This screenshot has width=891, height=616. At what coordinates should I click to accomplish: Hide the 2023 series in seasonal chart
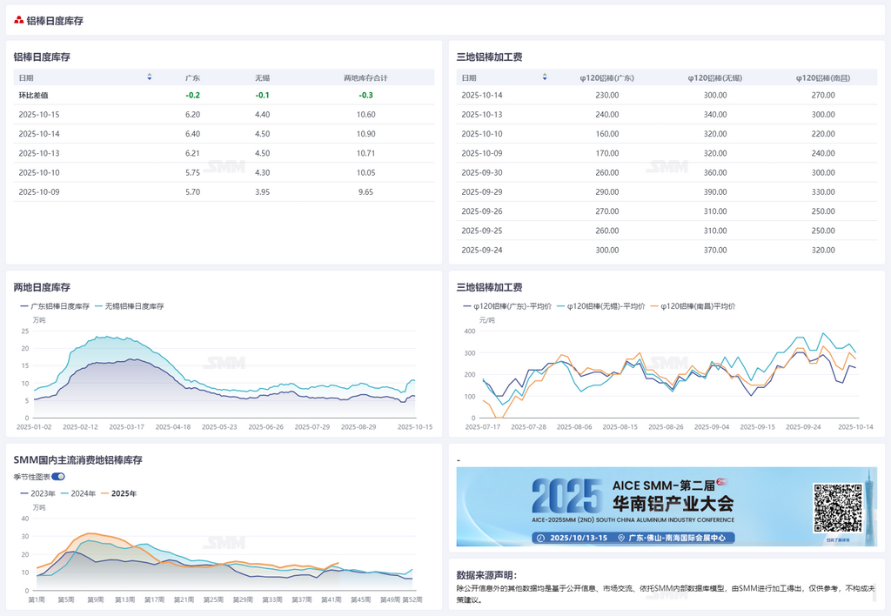(x=40, y=493)
